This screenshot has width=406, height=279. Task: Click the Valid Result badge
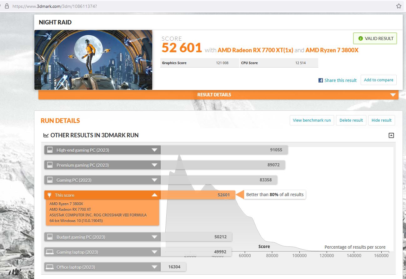click(x=375, y=38)
